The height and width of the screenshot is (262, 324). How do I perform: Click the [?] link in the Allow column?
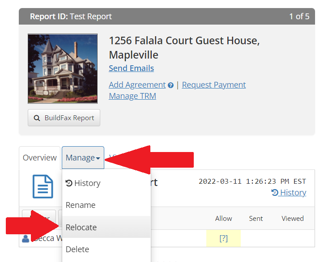[223, 238]
